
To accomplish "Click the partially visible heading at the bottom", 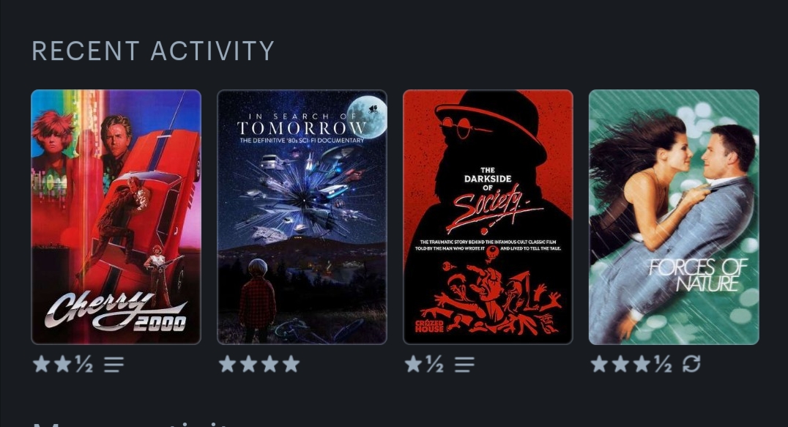I will (130, 423).
